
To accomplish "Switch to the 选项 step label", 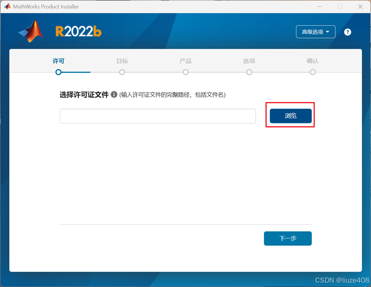I will pyautogui.click(x=249, y=61).
